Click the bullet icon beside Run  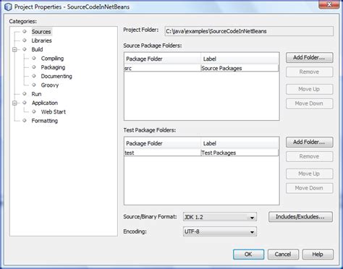coord(25,94)
